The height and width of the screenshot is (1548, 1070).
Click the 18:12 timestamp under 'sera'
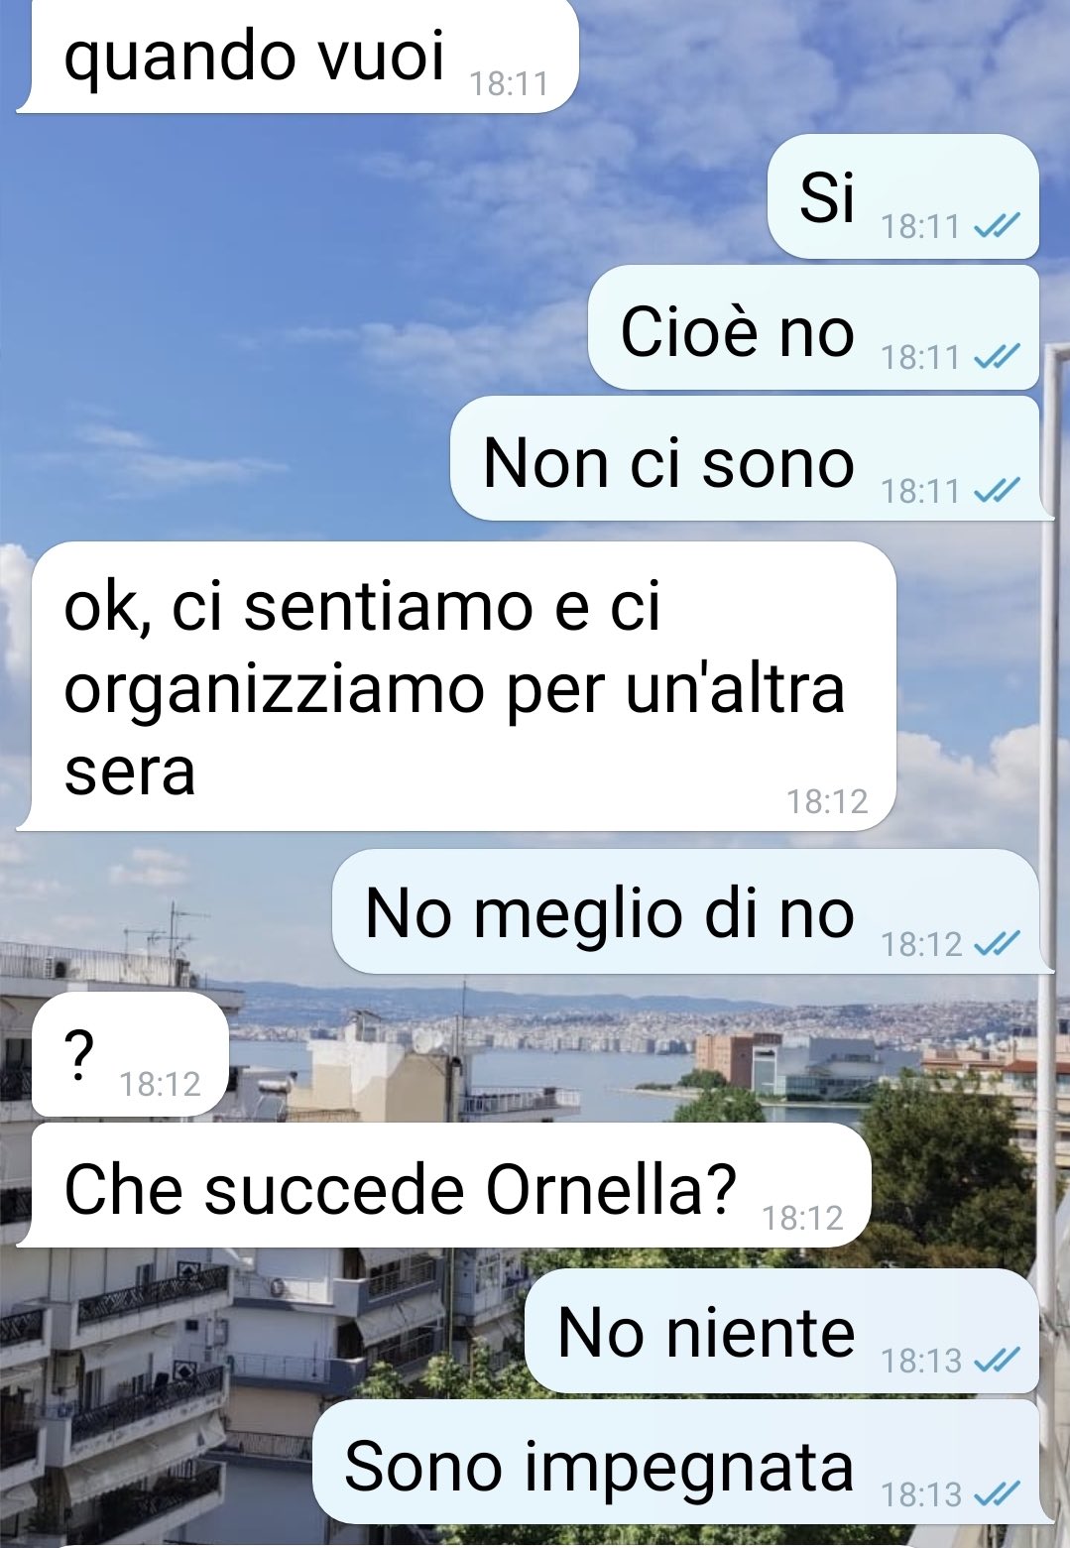[x=827, y=800]
